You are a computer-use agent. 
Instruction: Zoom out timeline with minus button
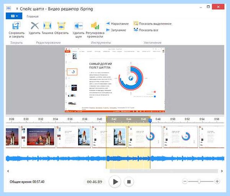(185, 181)
